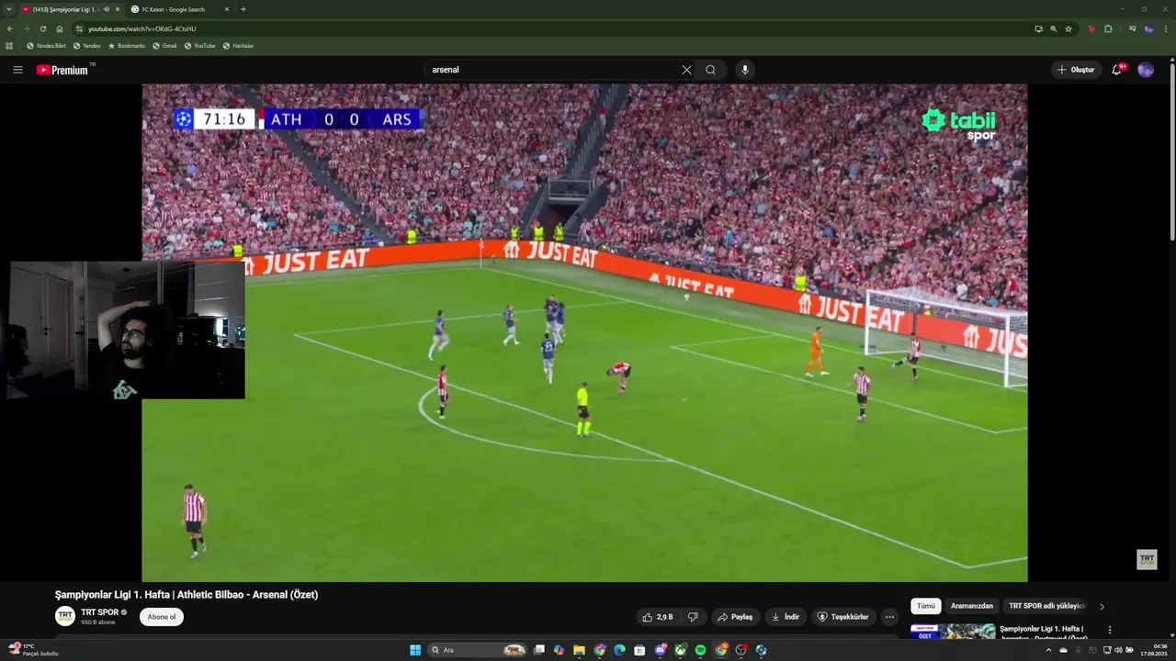Open the Yandex bookmark
Image resolution: width=1176 pixels, height=661 pixels.
(x=87, y=46)
